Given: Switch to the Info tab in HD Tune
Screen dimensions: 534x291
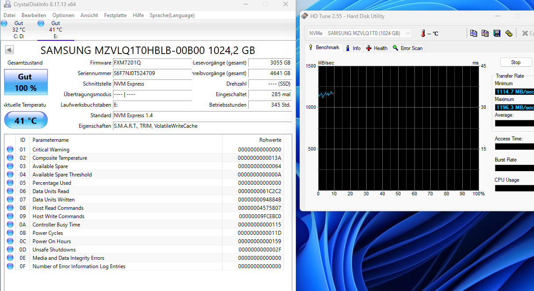Looking at the screenshot, I should click(x=353, y=48).
